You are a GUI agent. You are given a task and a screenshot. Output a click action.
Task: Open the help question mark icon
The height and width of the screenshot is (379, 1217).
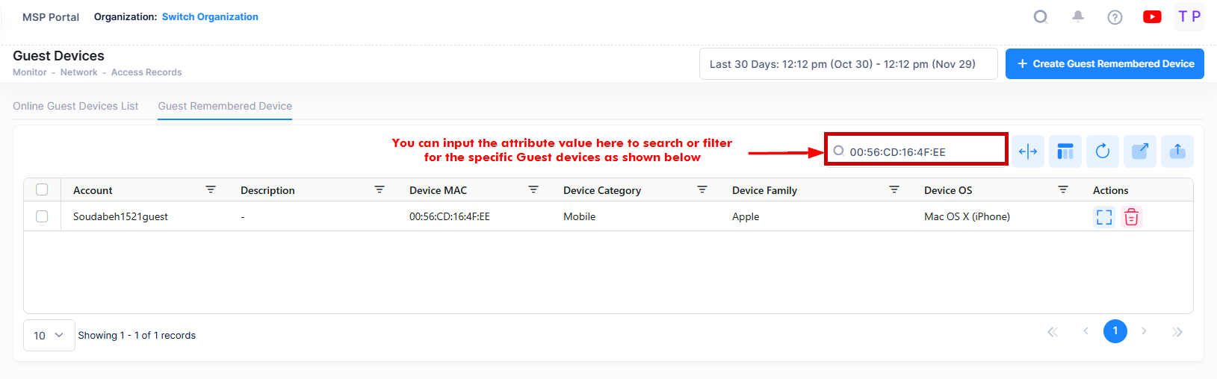coord(1115,17)
